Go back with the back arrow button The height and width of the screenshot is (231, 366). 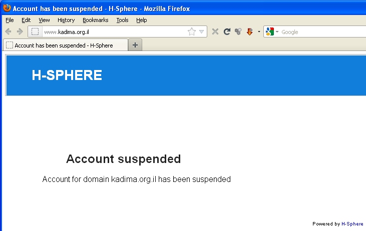[8, 31]
